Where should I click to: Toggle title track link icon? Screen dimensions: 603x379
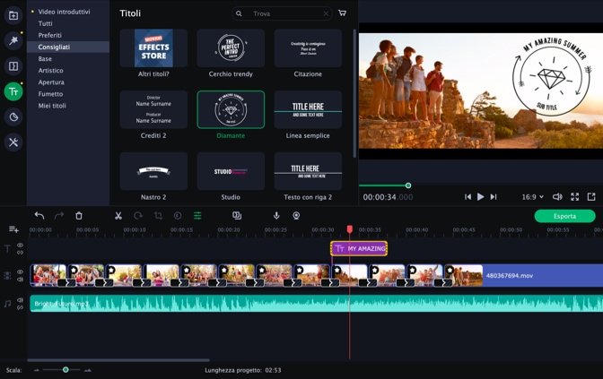[x=20, y=253]
